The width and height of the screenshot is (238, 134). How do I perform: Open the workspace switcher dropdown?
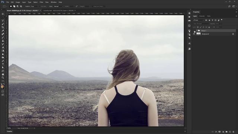point(234,6)
